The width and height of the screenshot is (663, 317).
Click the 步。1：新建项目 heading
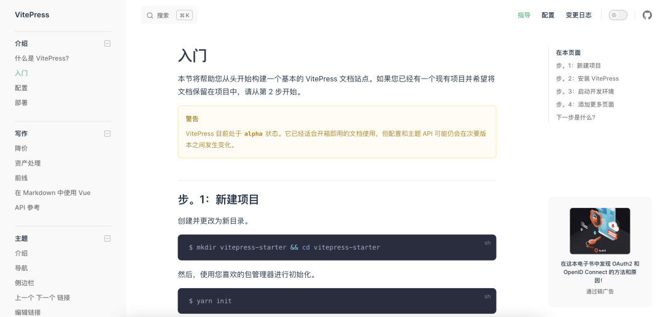tap(218, 199)
